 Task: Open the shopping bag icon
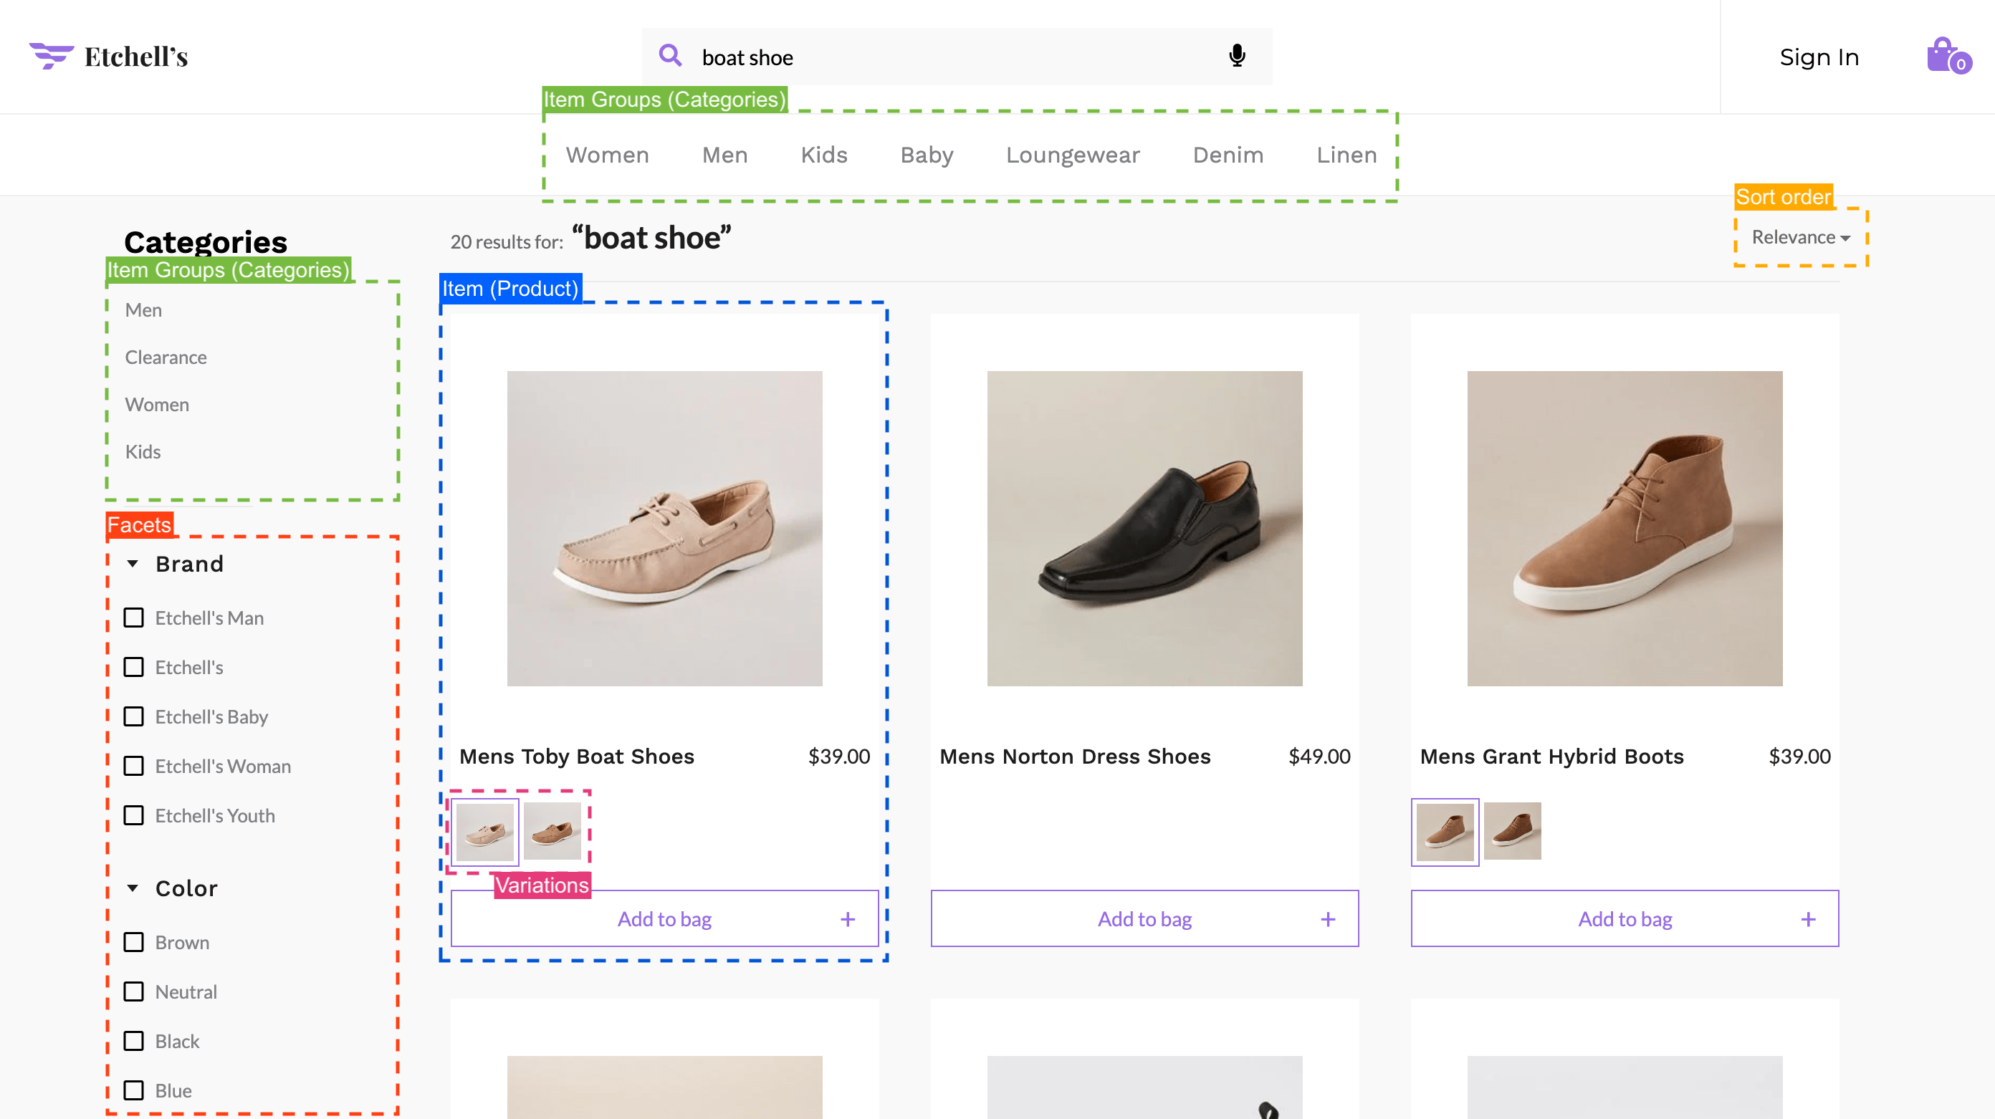1948,56
